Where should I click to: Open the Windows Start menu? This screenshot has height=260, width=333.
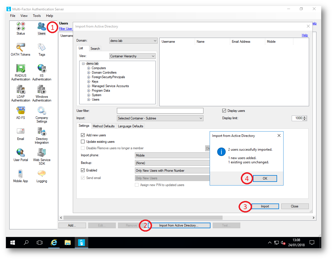click(x=13, y=242)
